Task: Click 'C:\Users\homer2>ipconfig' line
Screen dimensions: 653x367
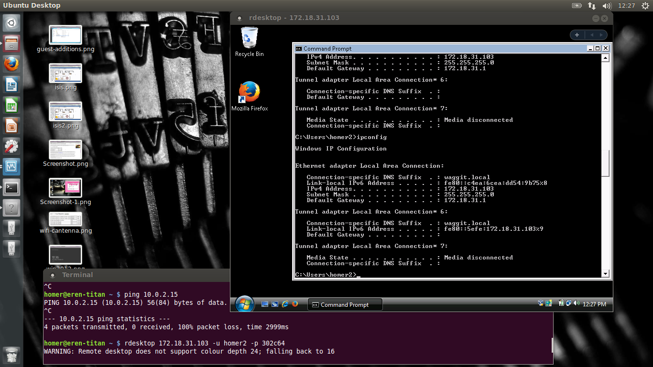Action: pyautogui.click(x=341, y=137)
